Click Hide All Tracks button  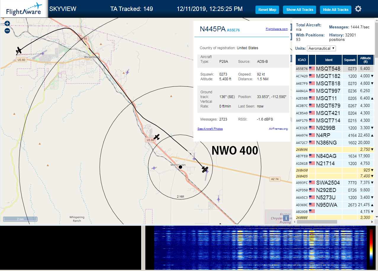[x=336, y=10]
